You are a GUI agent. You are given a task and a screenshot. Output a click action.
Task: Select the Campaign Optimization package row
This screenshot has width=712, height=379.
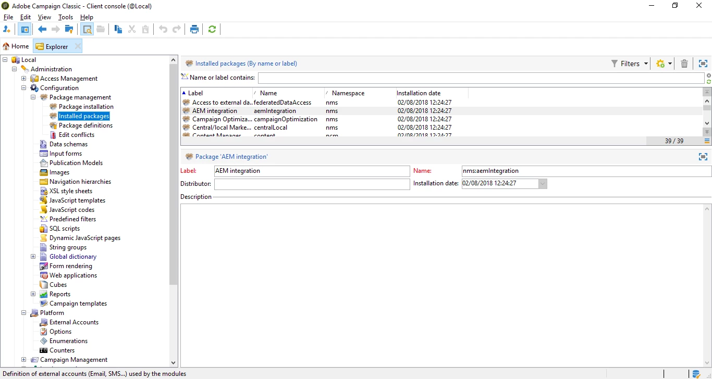[441, 119]
